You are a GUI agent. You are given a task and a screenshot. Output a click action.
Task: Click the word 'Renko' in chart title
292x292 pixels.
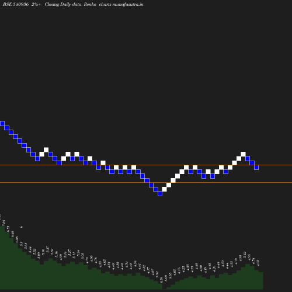[90, 4]
